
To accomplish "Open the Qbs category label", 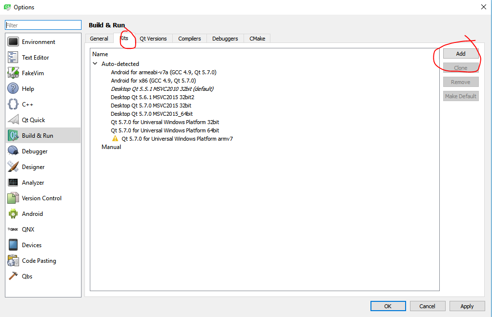I will [27, 276].
